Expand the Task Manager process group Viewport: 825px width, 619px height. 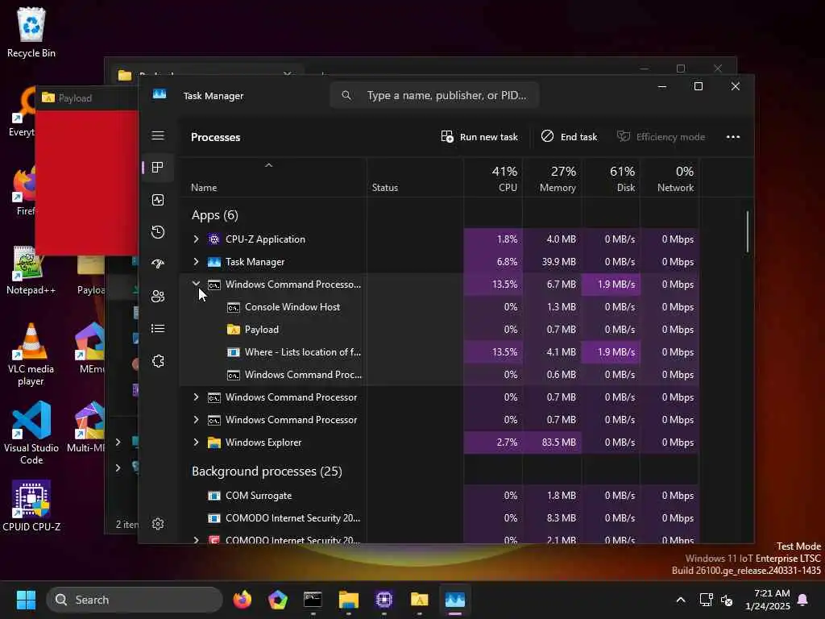click(197, 262)
